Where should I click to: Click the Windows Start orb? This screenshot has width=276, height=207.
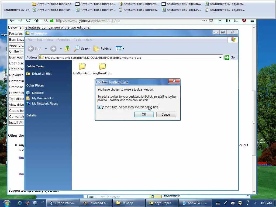point(6,203)
